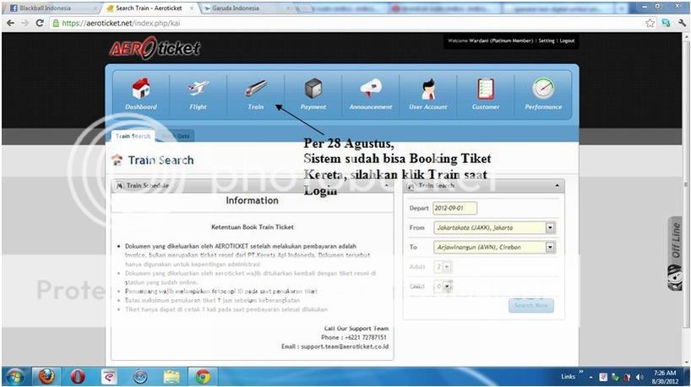The width and height of the screenshot is (691, 387).
Task: Click the browser back arrow
Action: pos(11,23)
